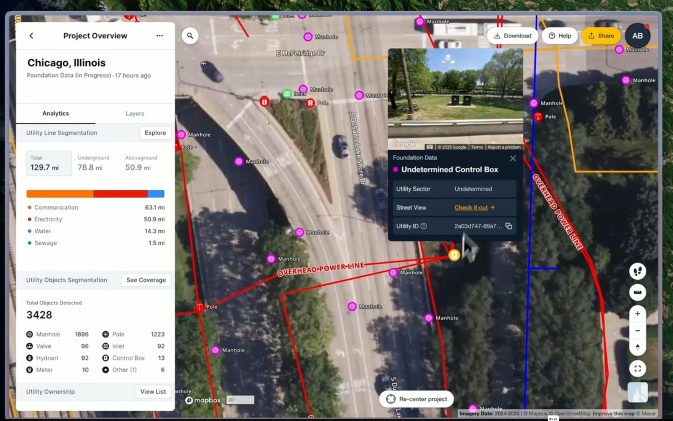Open the map search magnifier

pyautogui.click(x=190, y=36)
